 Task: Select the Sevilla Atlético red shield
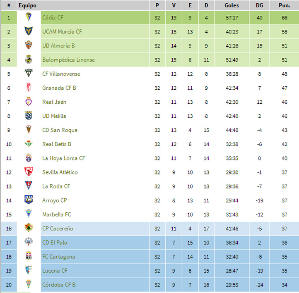[x=29, y=172]
